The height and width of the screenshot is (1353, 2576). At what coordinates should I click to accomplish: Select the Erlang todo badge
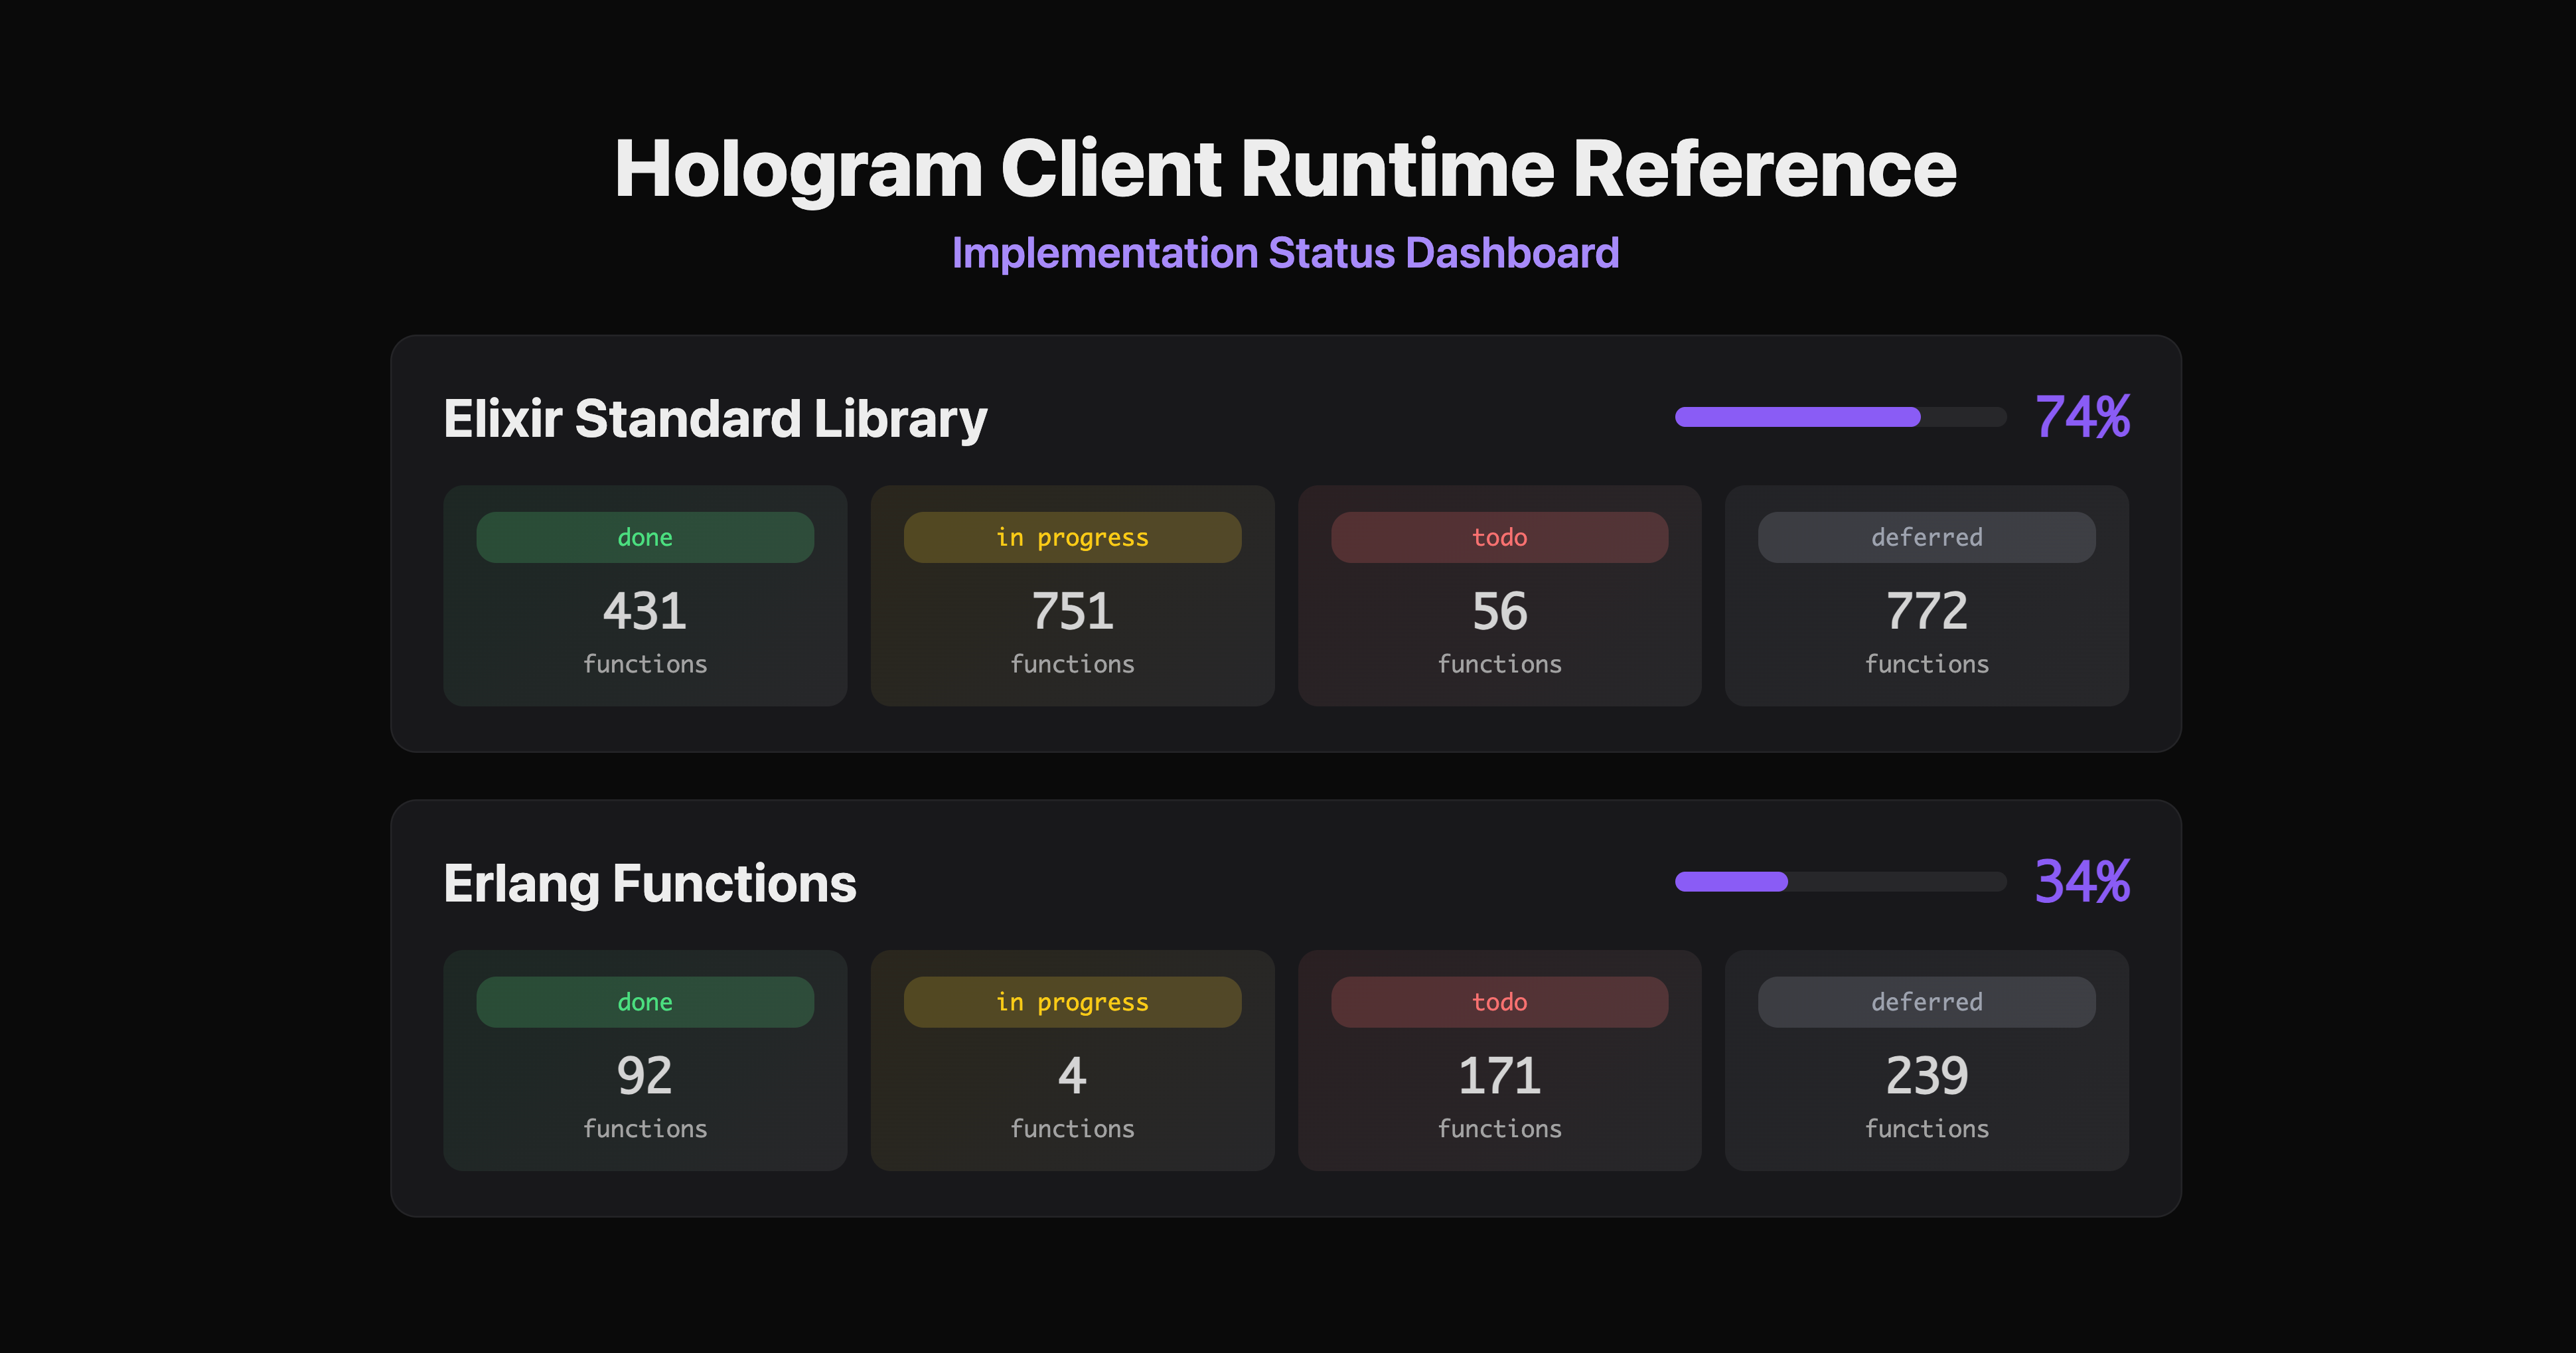(1499, 1002)
